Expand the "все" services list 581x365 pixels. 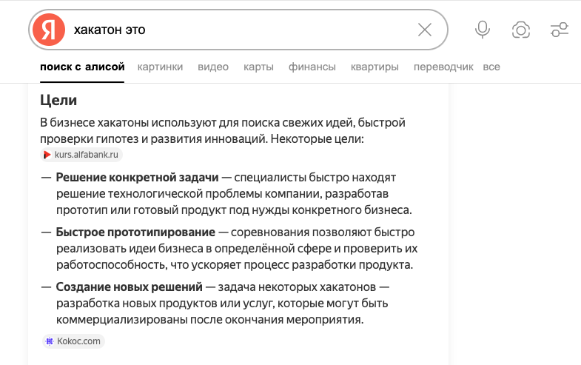[x=491, y=67]
